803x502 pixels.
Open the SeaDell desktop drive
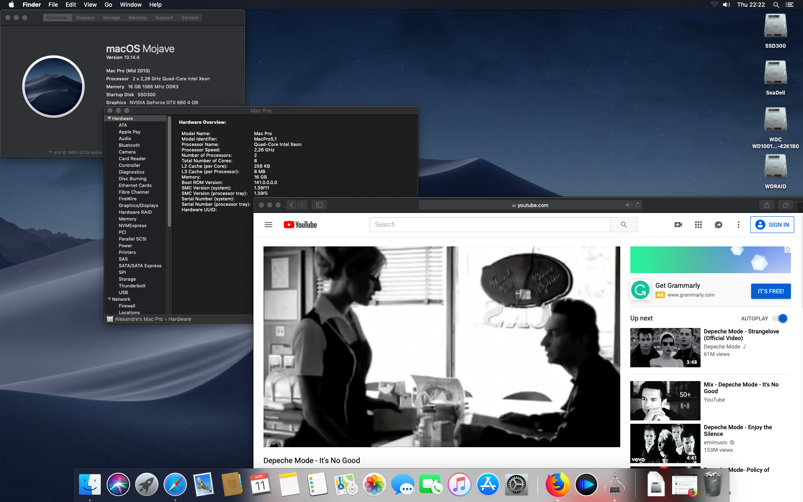775,78
